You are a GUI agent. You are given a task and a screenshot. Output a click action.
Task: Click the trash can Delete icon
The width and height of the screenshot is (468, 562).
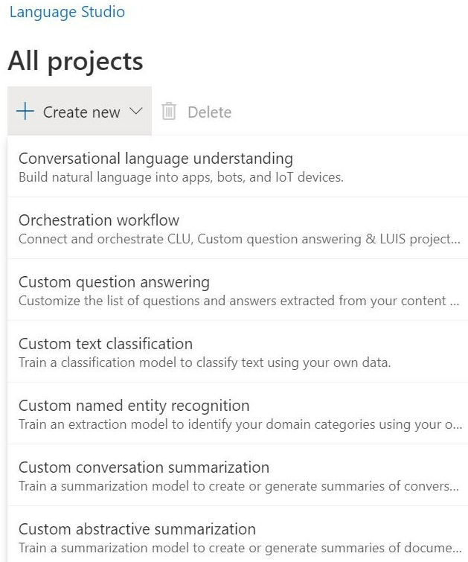[169, 112]
